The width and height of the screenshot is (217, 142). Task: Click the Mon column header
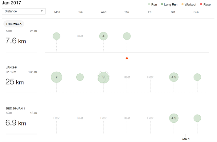tap(57, 12)
